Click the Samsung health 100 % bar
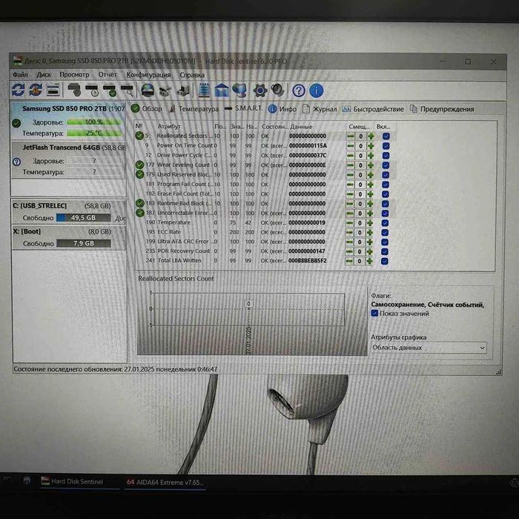 click(94, 122)
